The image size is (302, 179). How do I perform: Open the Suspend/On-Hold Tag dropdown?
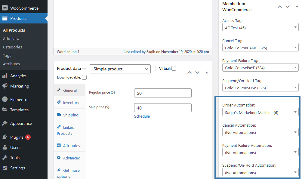[260, 88]
